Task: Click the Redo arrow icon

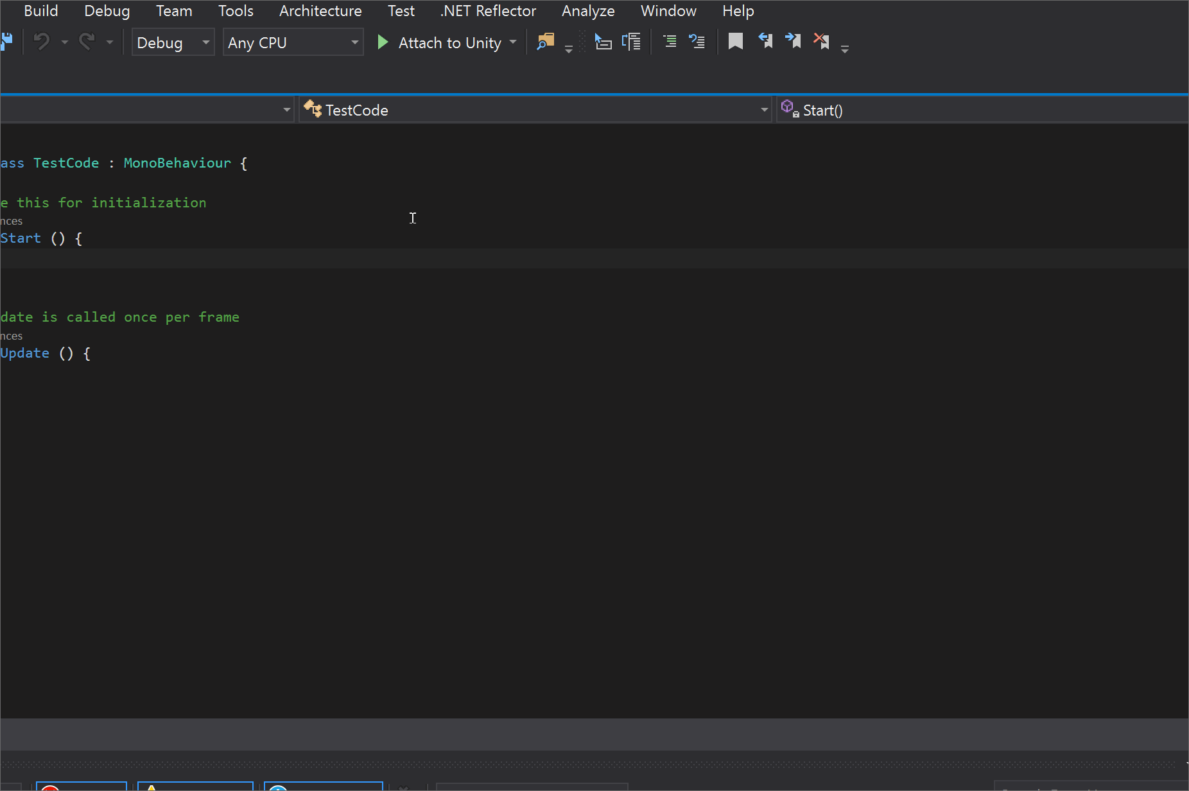Action: (87, 41)
